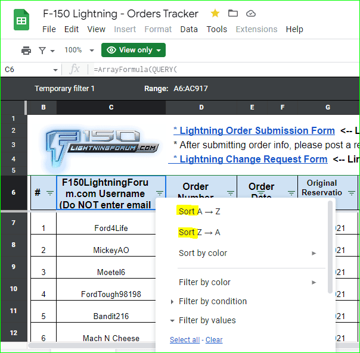The width and height of the screenshot is (360, 353).
Task: Star the F-150 Lightning Orders Tracker document
Action: [215, 13]
